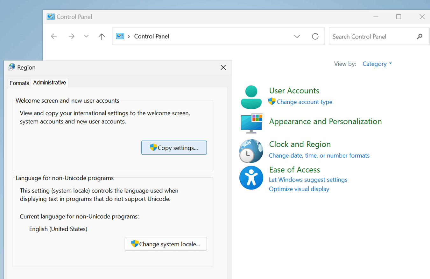Open Appearance and Personalization link
Image resolution: width=430 pixels, height=279 pixels.
pos(325,121)
